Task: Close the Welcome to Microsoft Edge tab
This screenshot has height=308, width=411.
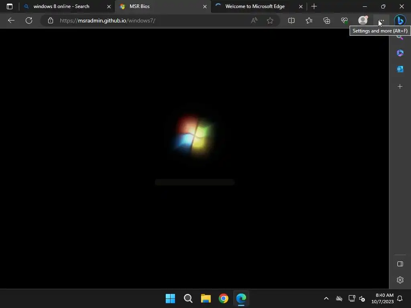Action: pos(301,6)
